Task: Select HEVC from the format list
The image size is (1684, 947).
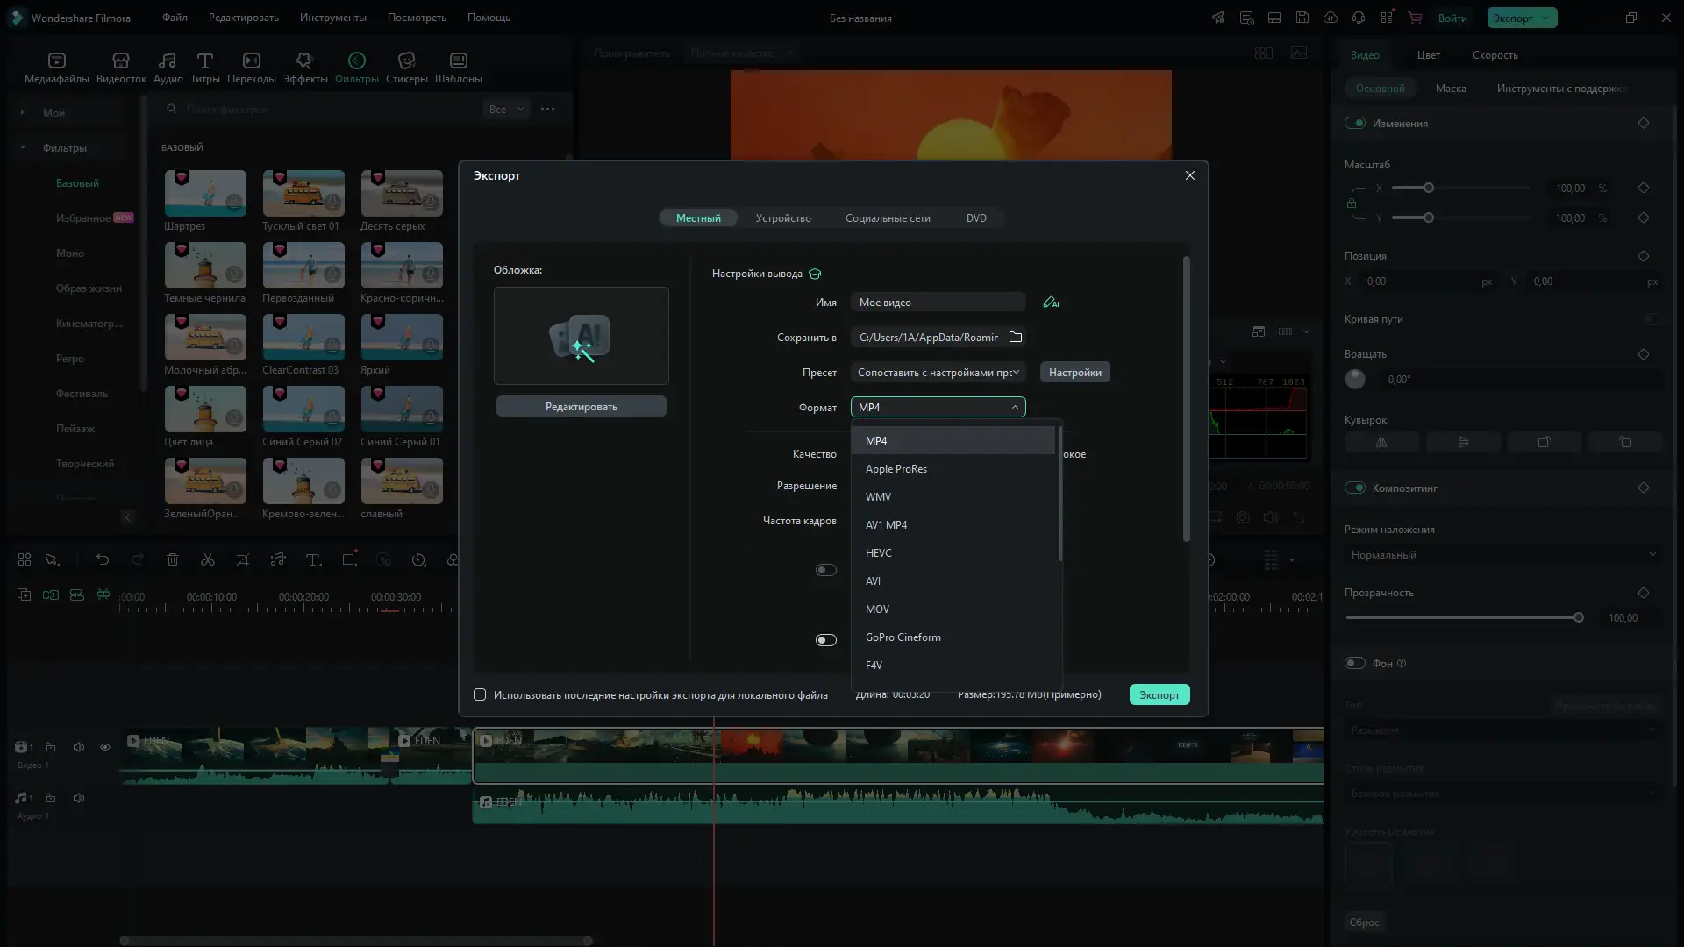Action: [x=879, y=553]
